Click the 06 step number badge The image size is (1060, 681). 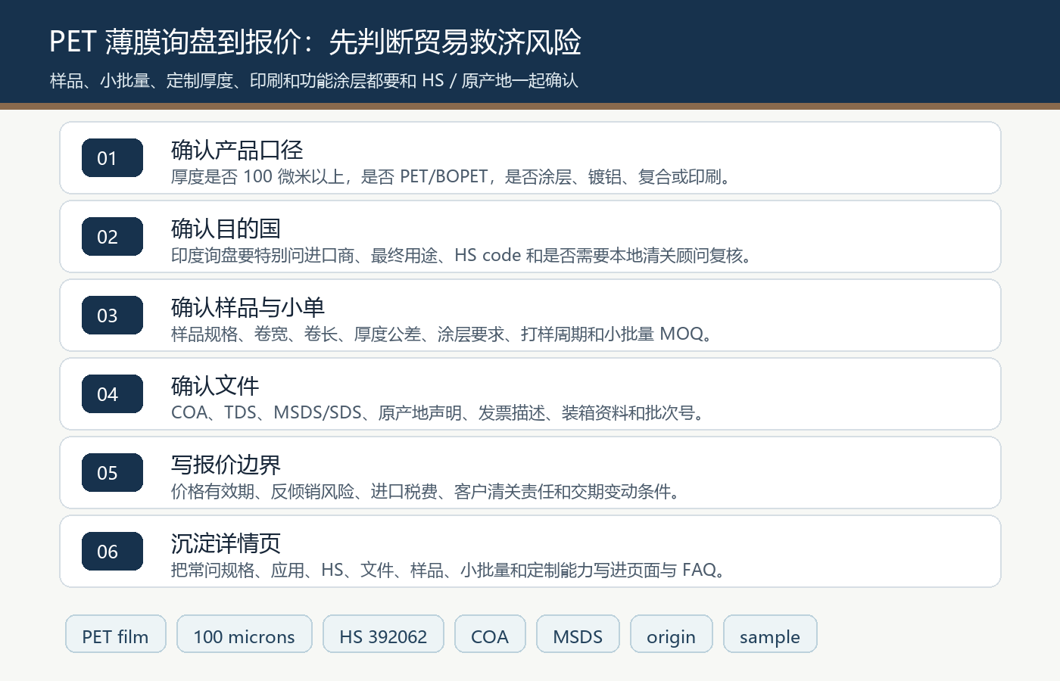[x=112, y=551]
